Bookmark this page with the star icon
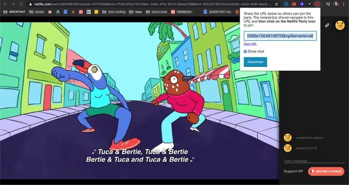 (x=276, y=4)
